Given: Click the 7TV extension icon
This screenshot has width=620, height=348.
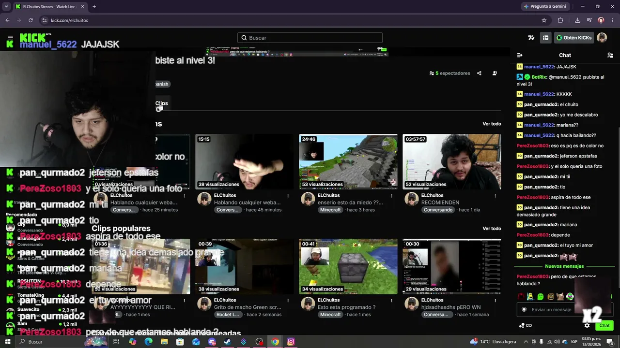Looking at the screenshot, I should (x=531, y=38).
